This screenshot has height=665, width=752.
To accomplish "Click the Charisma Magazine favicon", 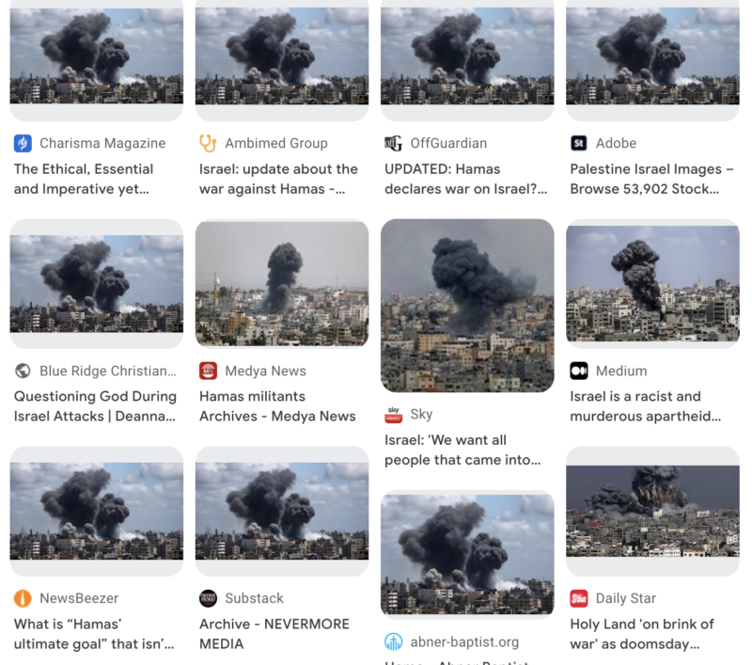I will click(x=23, y=144).
